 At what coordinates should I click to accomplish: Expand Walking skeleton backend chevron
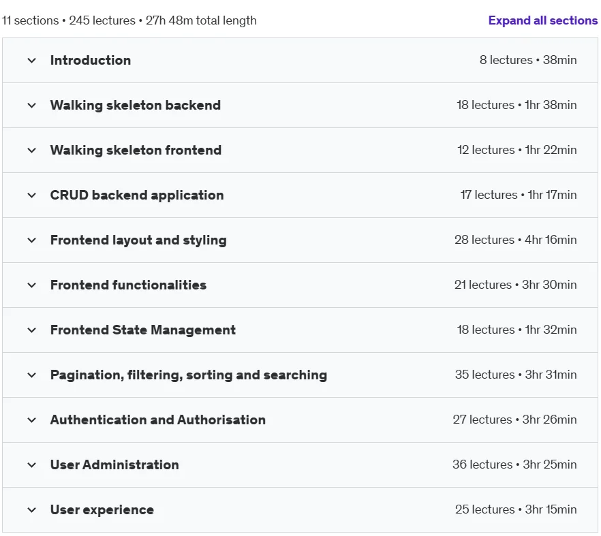coord(32,106)
